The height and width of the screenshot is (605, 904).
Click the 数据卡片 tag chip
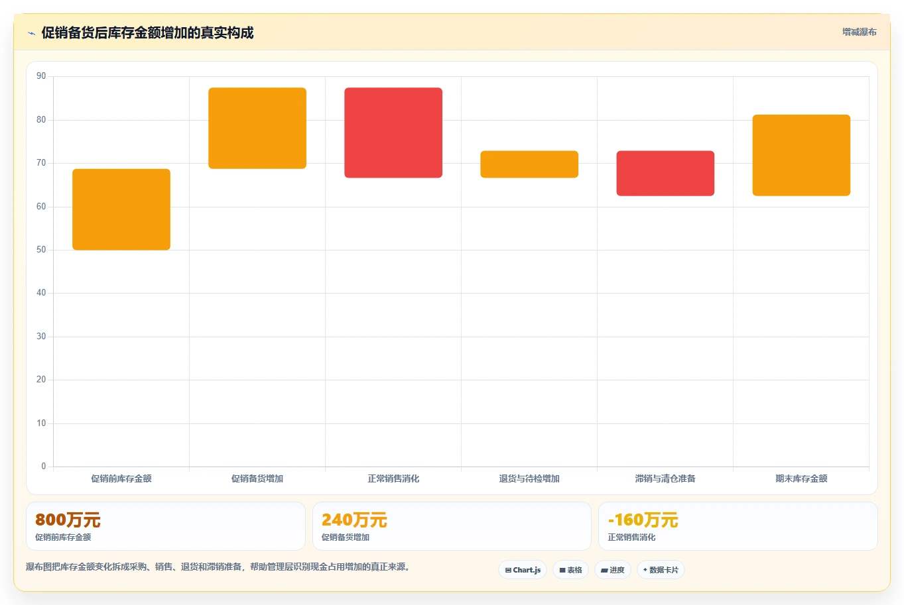[661, 570]
